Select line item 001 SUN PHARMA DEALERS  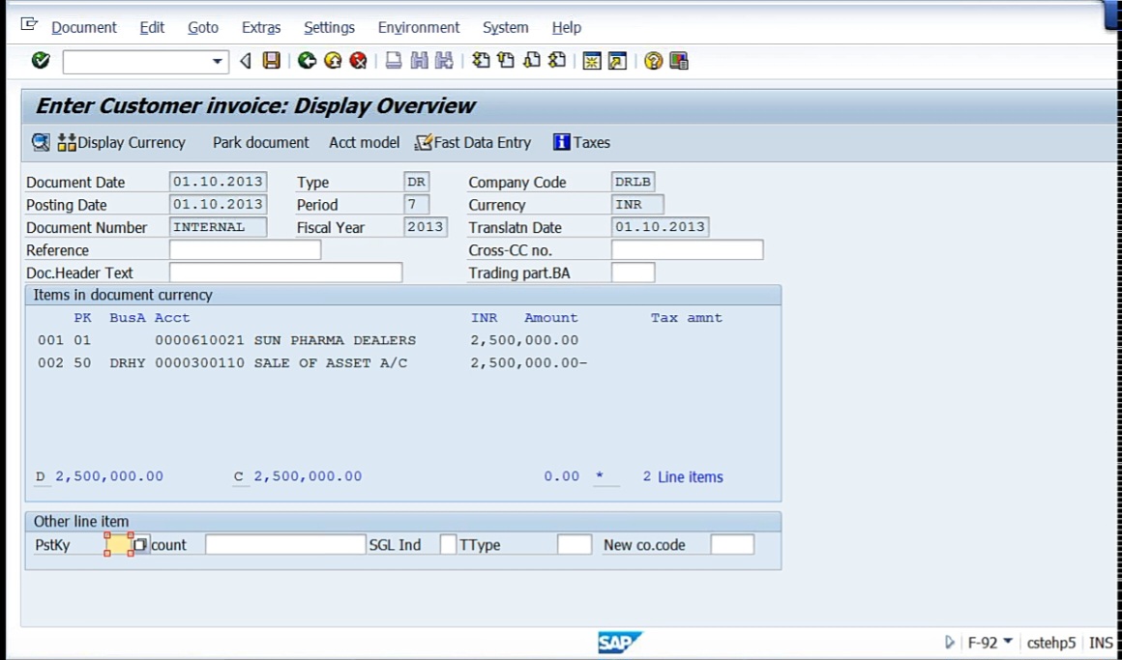point(309,340)
